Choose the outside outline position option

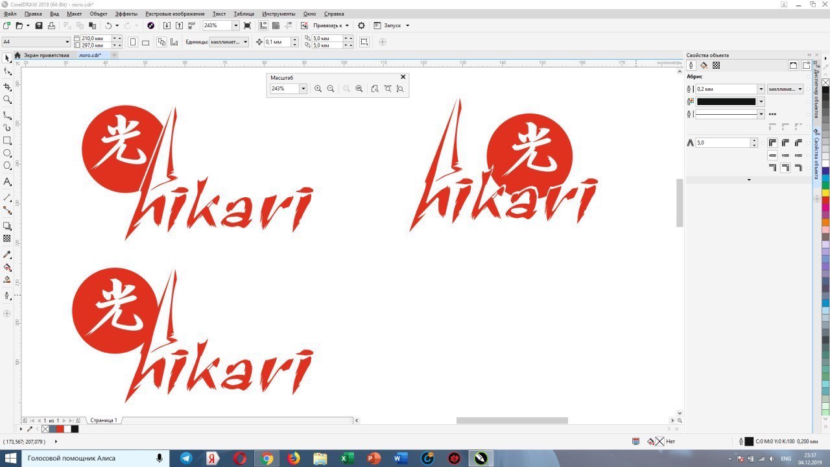pos(772,167)
